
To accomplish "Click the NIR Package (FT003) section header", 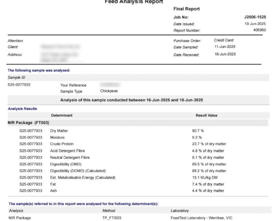I will (29, 123).
